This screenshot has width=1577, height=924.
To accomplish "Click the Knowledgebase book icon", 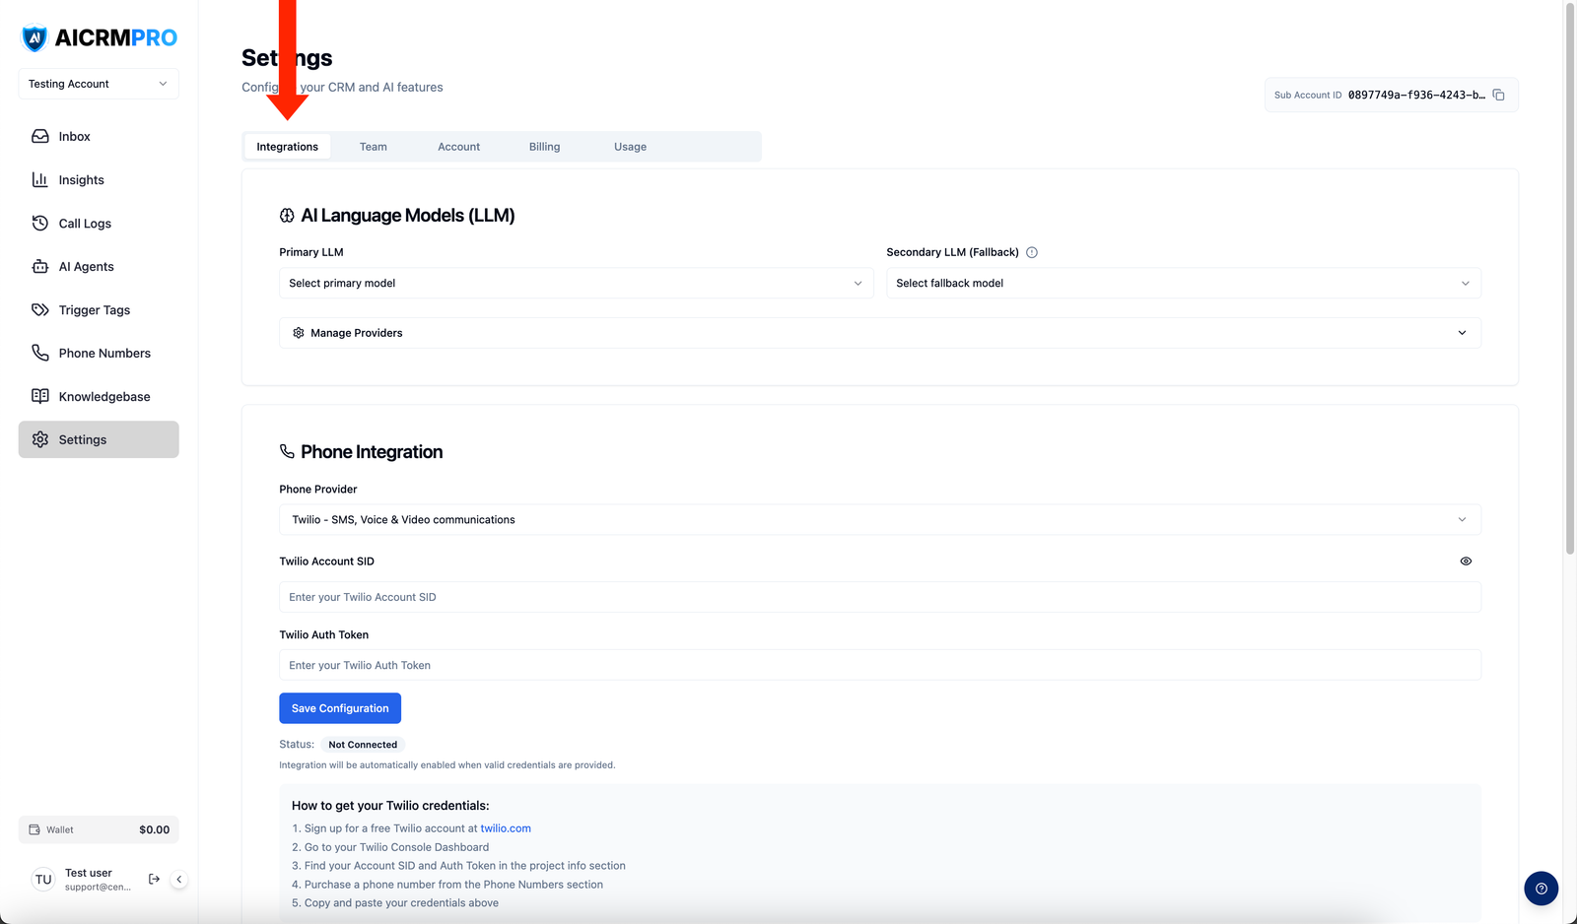I will pos(40,396).
